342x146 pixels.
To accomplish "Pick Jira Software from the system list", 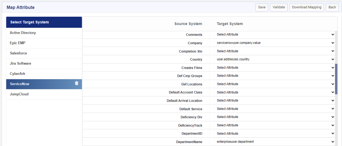I will pos(44,64).
